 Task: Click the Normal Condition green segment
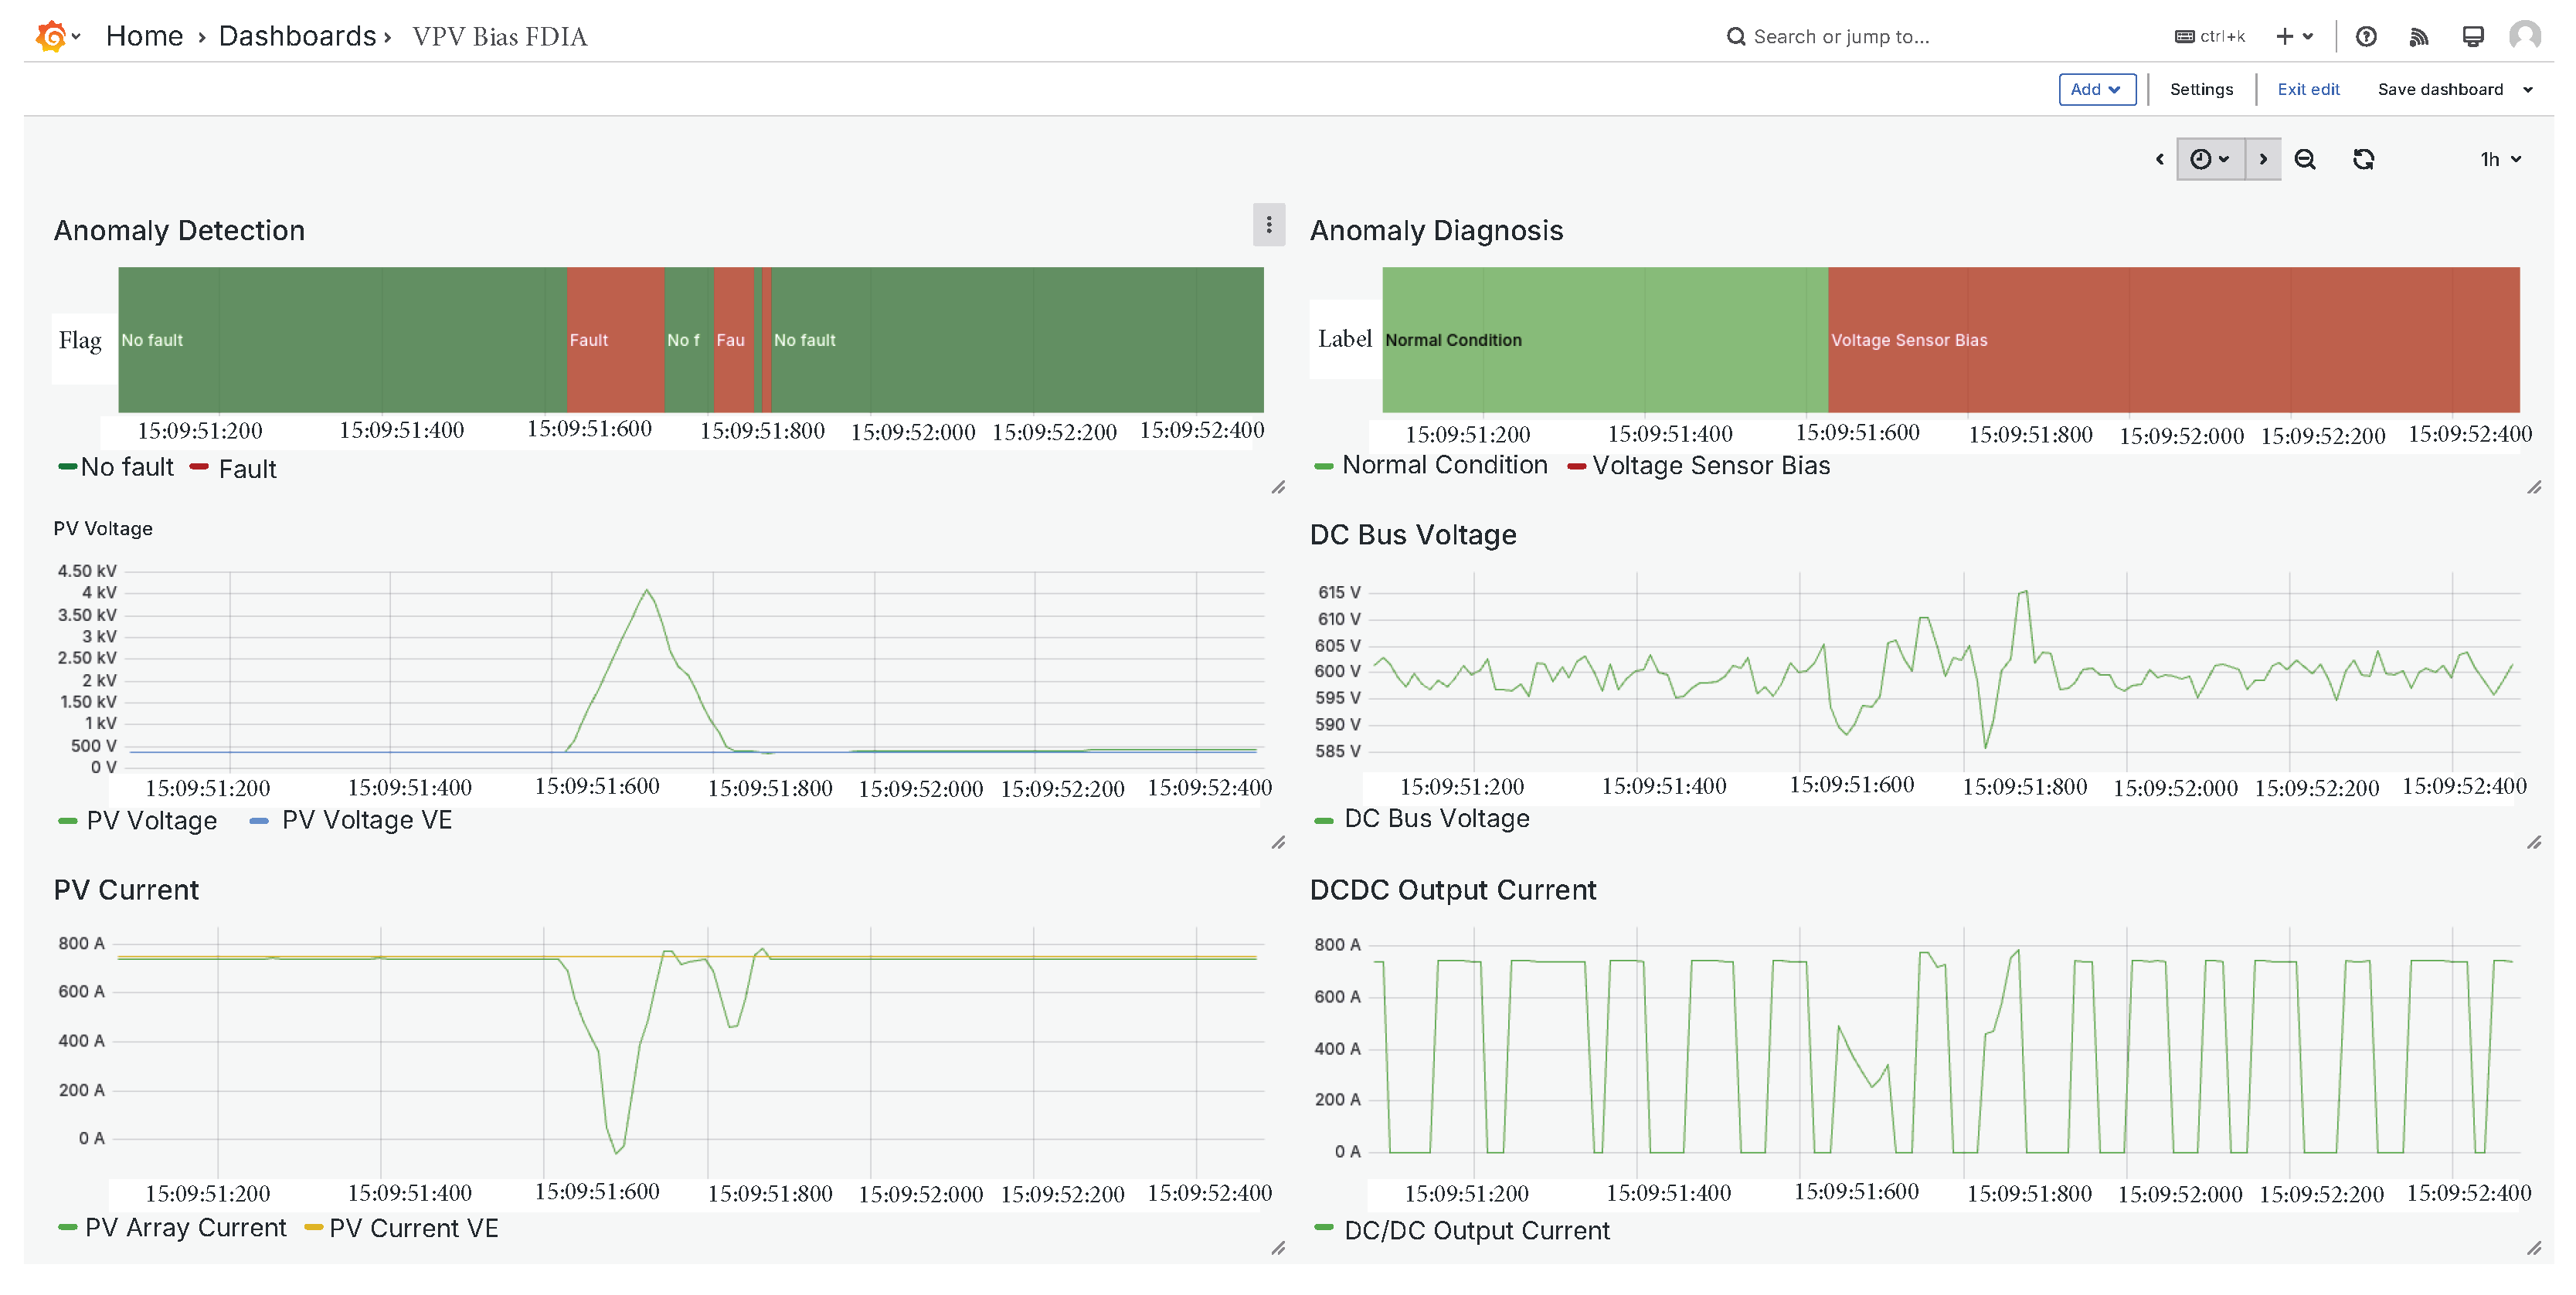tap(1605, 340)
